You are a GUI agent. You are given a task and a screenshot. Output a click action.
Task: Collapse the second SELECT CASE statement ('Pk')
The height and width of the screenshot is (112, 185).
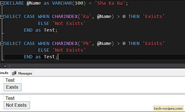click(x=2, y=44)
